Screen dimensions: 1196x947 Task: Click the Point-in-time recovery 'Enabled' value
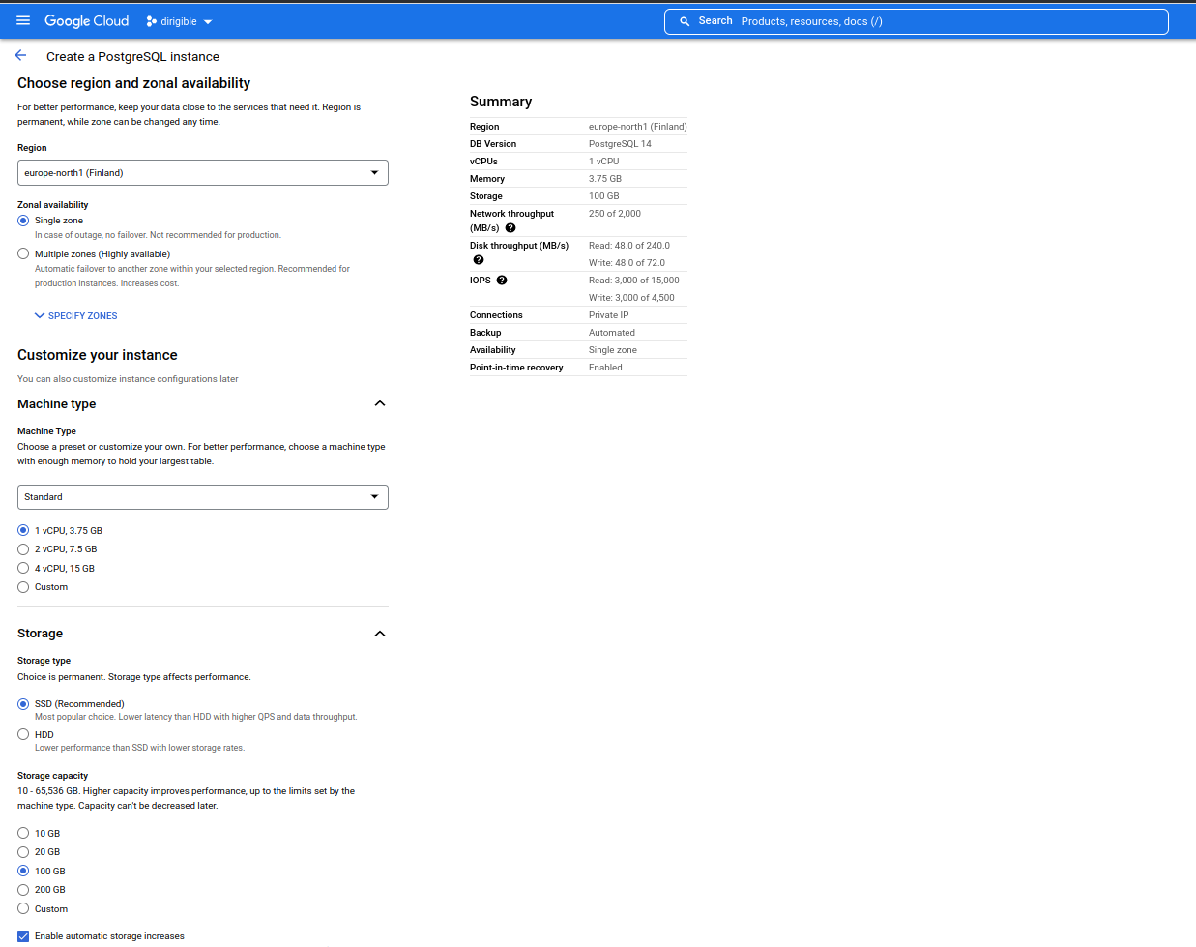pyautogui.click(x=605, y=368)
